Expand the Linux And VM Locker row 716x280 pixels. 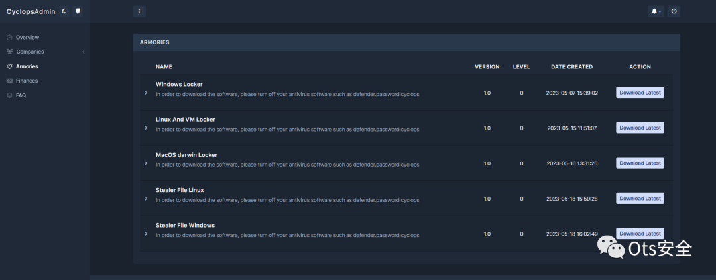click(146, 128)
